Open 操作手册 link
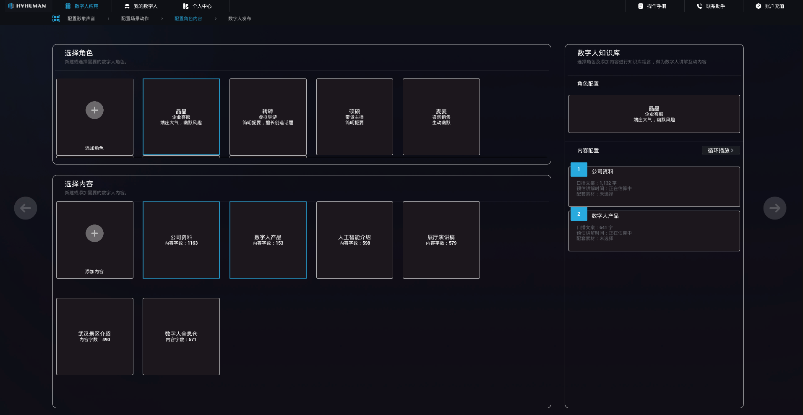Screen dimensions: 803x415 coord(657,6)
